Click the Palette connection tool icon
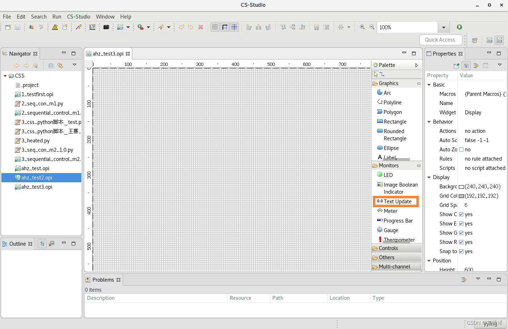 click(382, 74)
